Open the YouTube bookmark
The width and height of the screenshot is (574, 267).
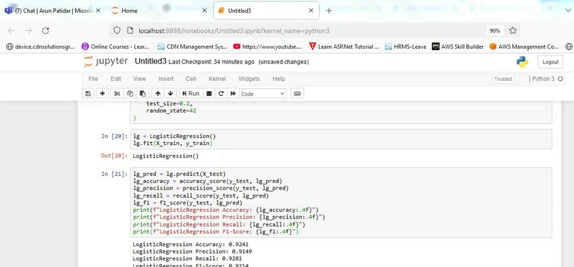[267, 47]
